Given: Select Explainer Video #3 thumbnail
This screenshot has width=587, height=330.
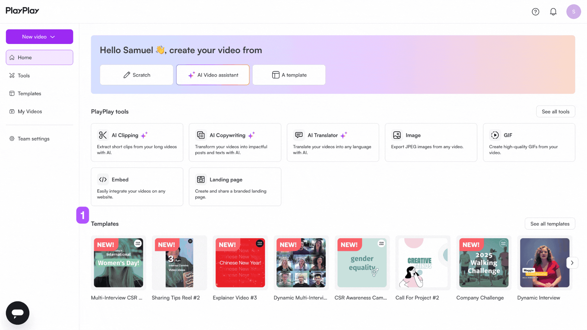Looking at the screenshot, I should click(x=240, y=263).
